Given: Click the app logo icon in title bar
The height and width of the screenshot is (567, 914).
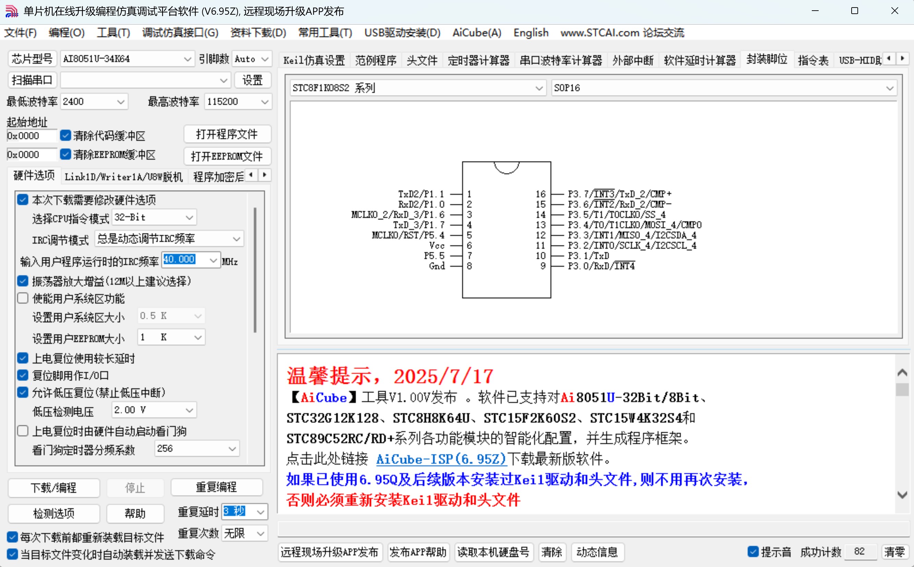Looking at the screenshot, I should point(12,11).
